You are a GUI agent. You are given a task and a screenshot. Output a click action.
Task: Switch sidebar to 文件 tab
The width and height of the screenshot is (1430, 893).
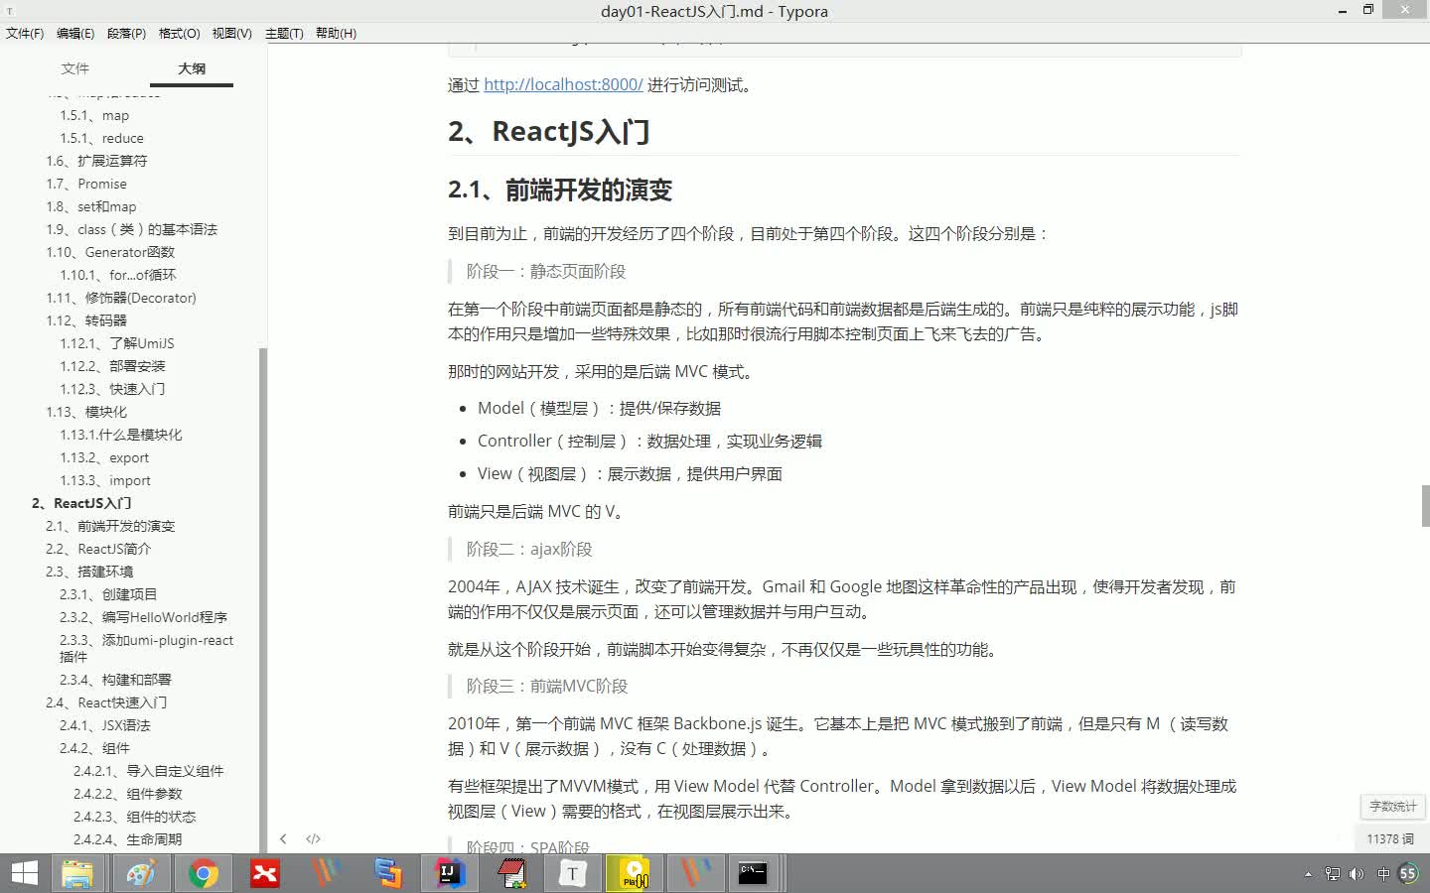tap(74, 68)
